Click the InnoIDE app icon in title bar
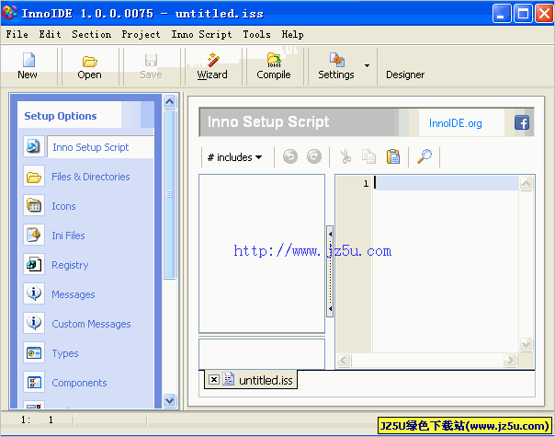 (9, 13)
